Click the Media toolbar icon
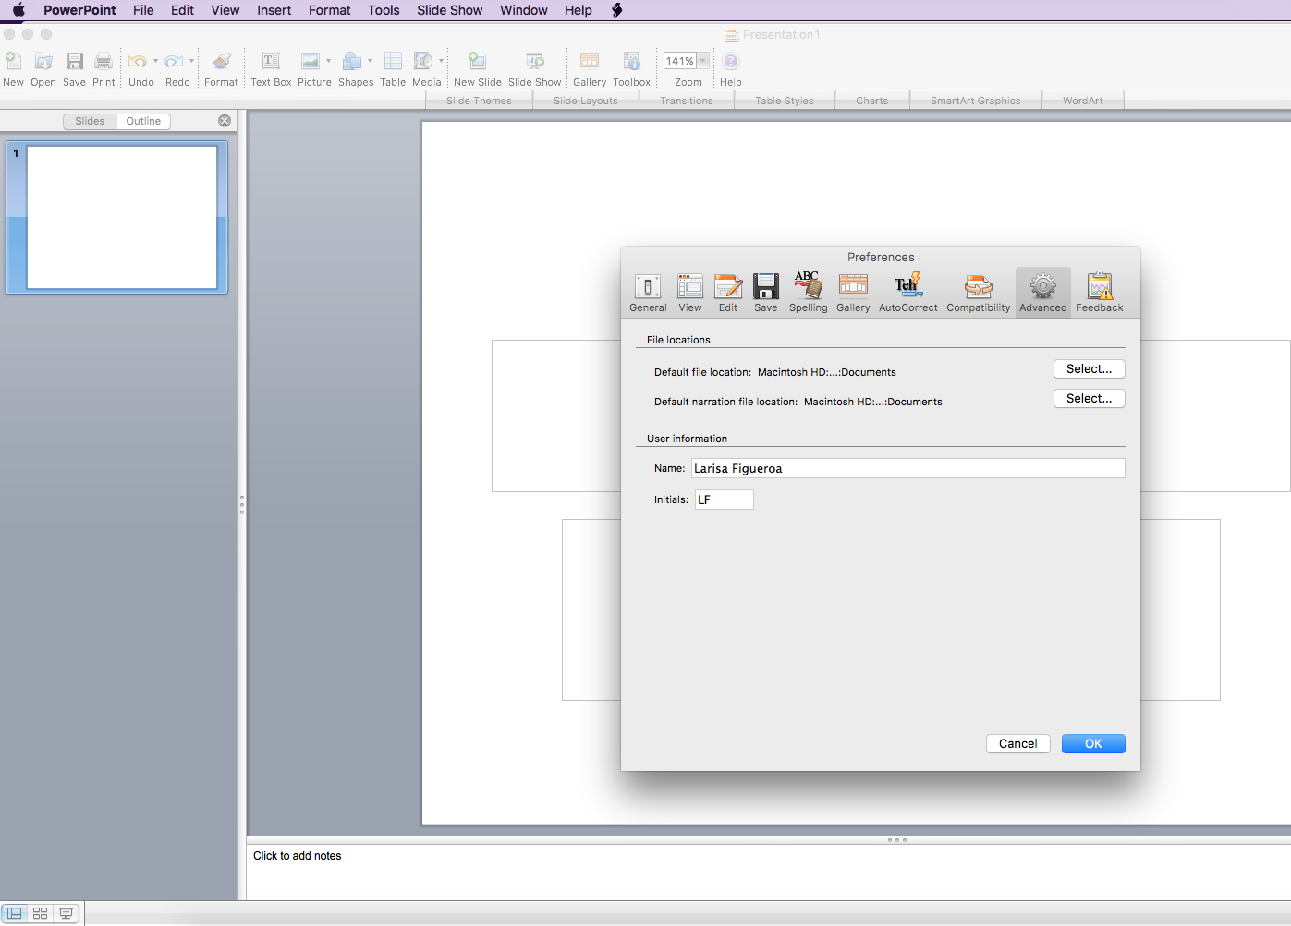The width and height of the screenshot is (1291, 926). (x=424, y=69)
